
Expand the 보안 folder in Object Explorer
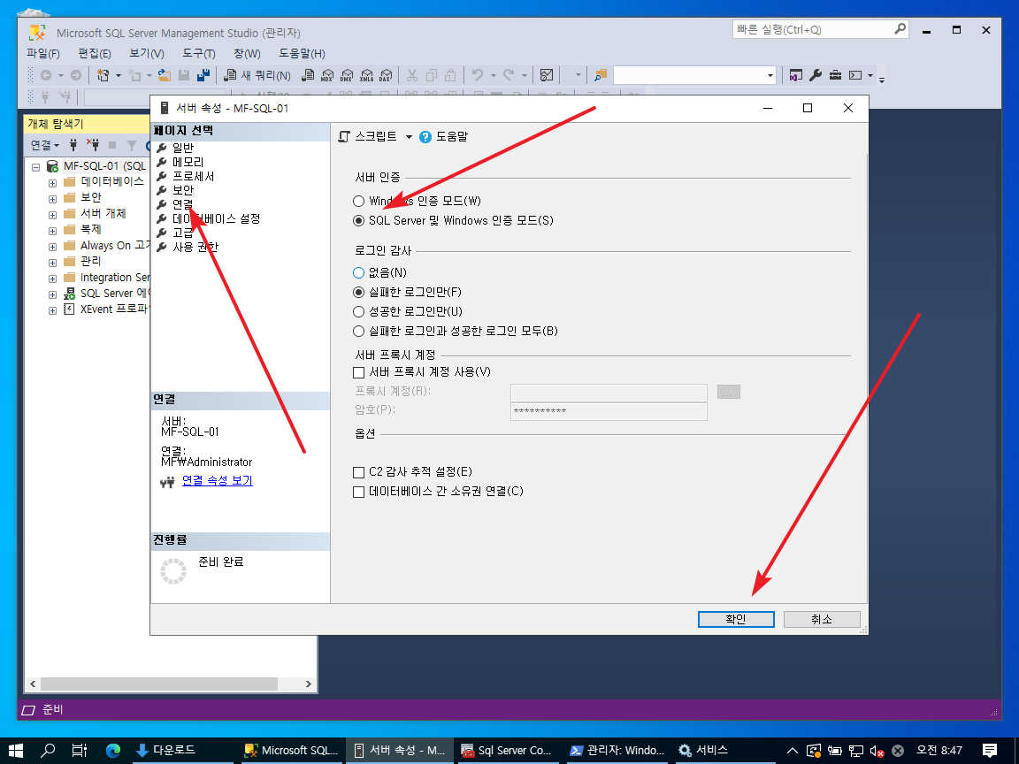[x=53, y=199]
